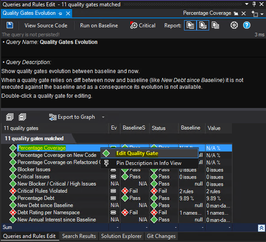Select the Queries and Rules Edit bottom tab
The image size is (266, 242).
30,236
